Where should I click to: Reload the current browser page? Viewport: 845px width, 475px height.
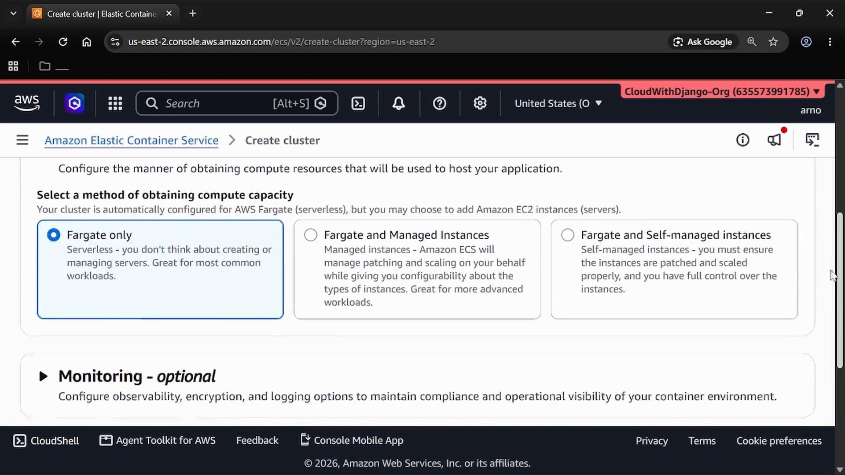click(x=63, y=42)
